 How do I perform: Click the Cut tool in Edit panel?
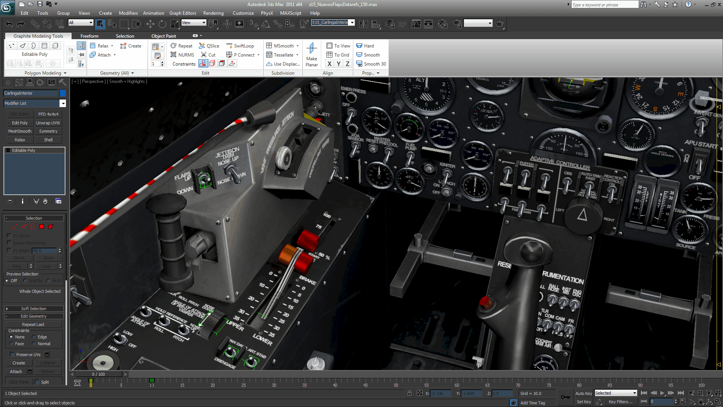click(208, 55)
